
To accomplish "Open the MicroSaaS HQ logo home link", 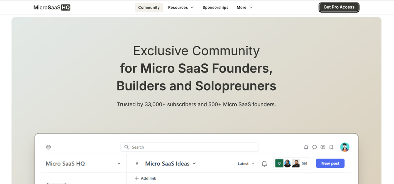I will (x=52, y=8).
